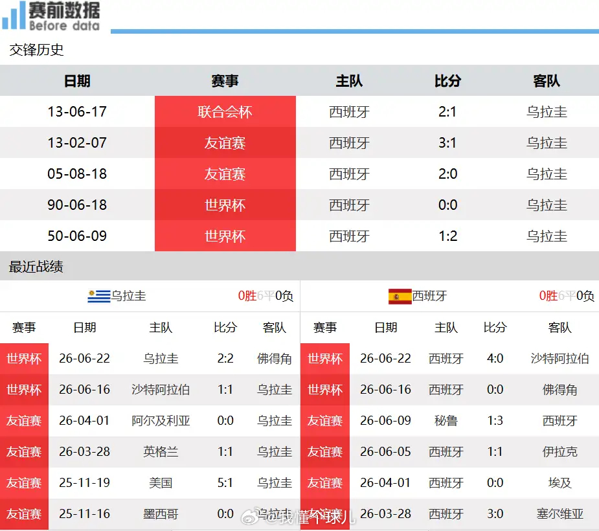The height and width of the screenshot is (531, 599).
Task: Click the Spain flag icon
Action: click(400, 297)
